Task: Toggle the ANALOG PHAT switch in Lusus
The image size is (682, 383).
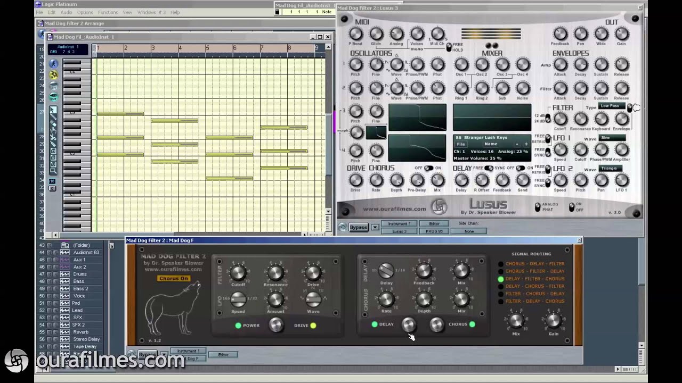Action: point(538,207)
